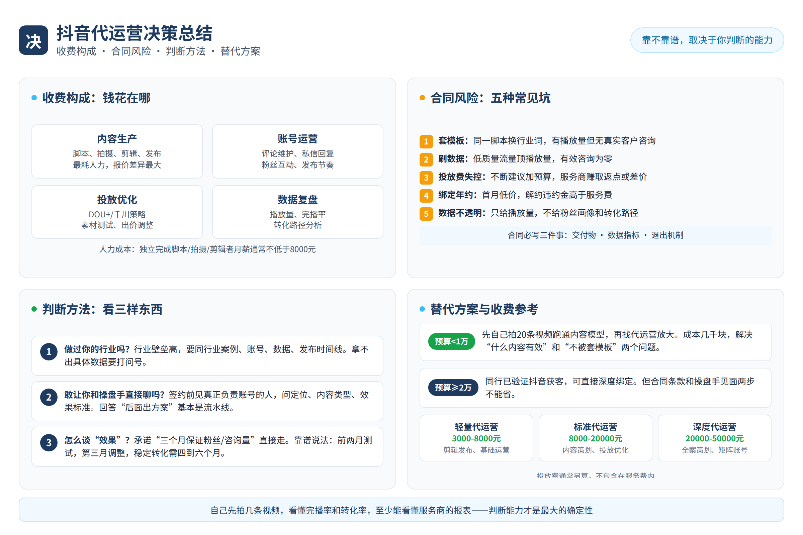Click the 人力成本 note about 8000元
Screen dimensions: 803x535
(207, 249)
